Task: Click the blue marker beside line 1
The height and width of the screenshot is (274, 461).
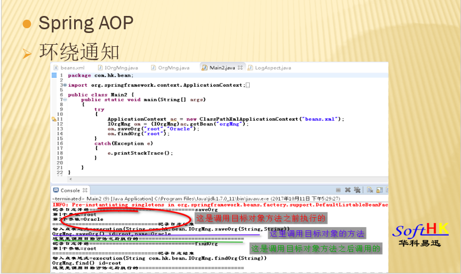Action: click(54, 76)
